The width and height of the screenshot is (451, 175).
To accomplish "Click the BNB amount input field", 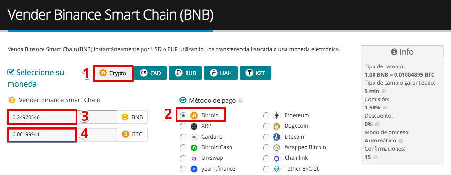I will [62, 117].
